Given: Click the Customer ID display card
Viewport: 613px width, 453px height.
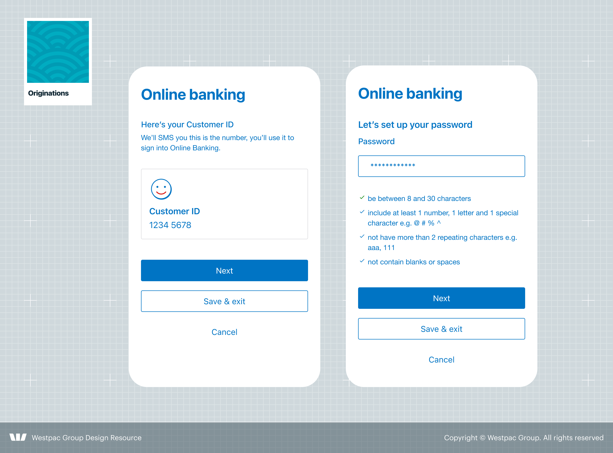Looking at the screenshot, I should tap(225, 204).
